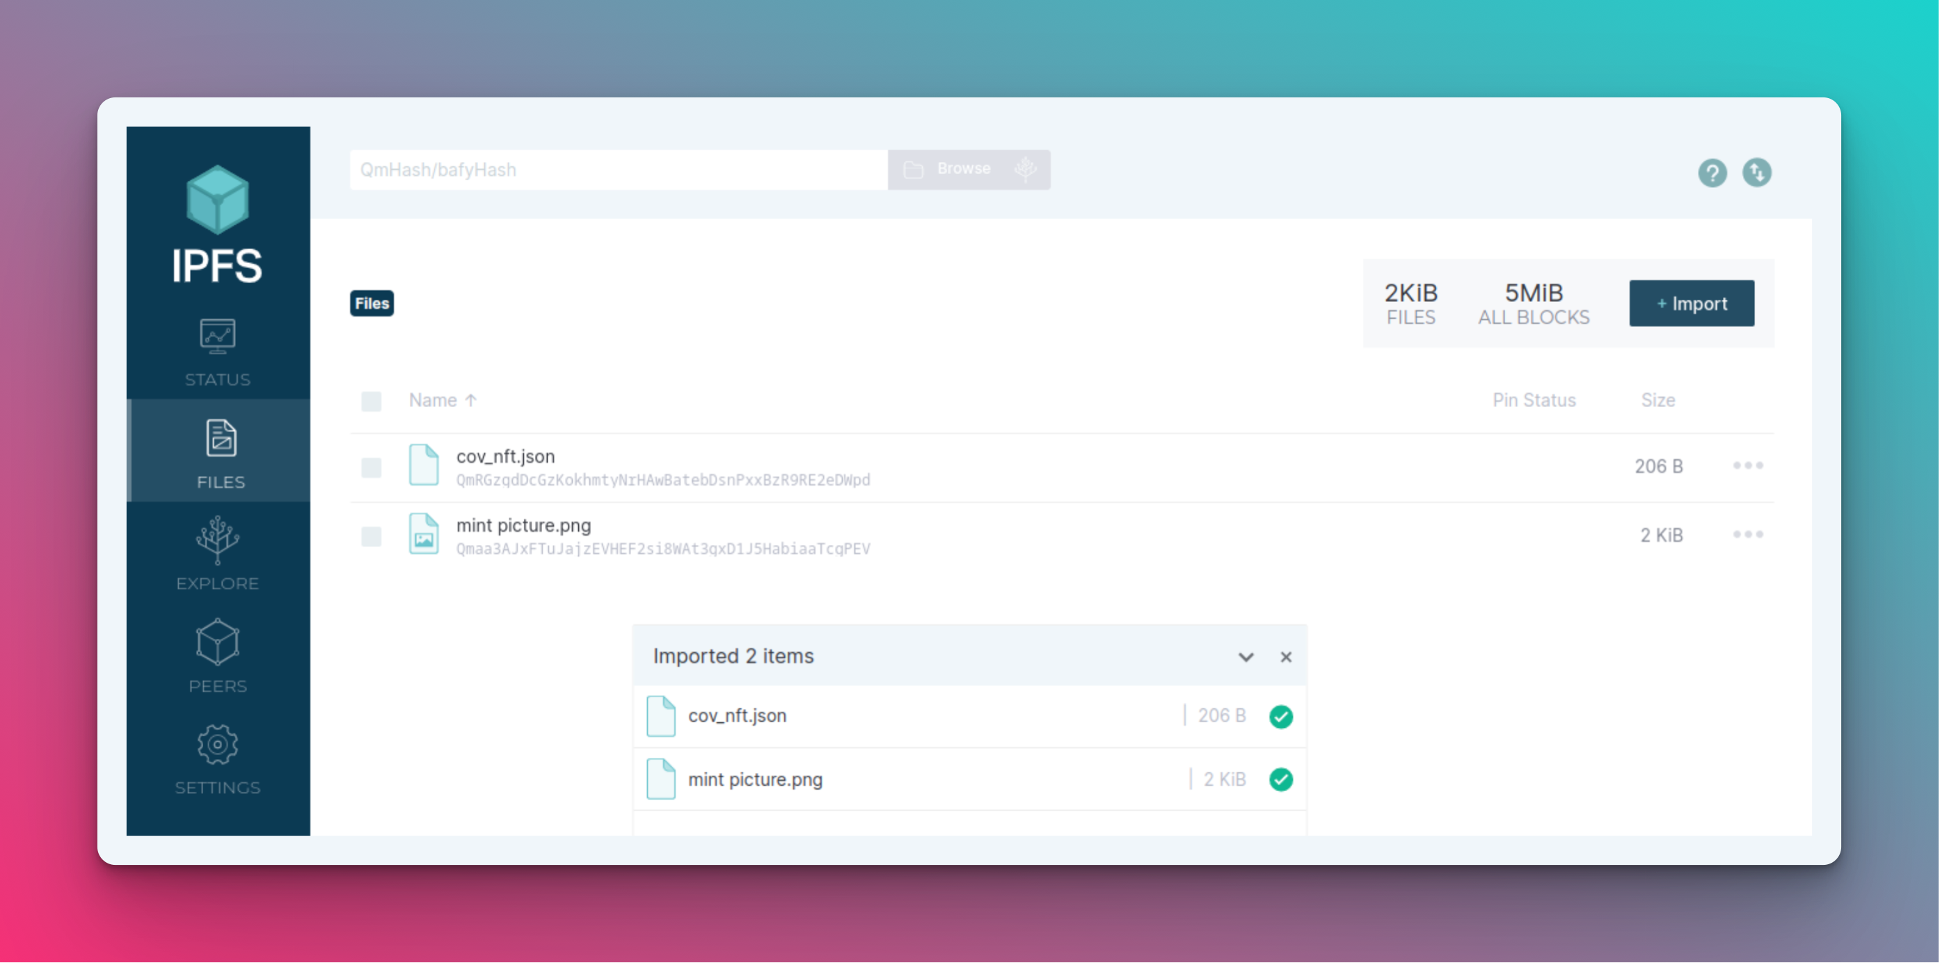Toggle the select-all files checkbox
1940x963 pixels.
[x=372, y=401]
